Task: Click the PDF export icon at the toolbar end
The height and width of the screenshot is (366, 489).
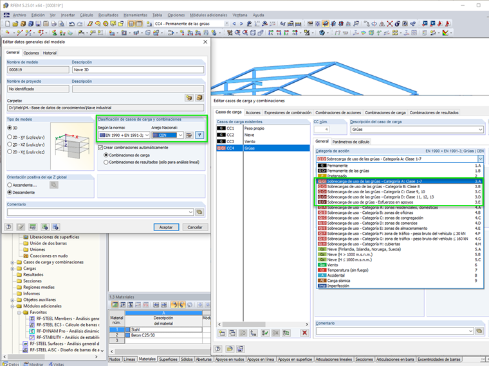Action: (x=448, y=24)
